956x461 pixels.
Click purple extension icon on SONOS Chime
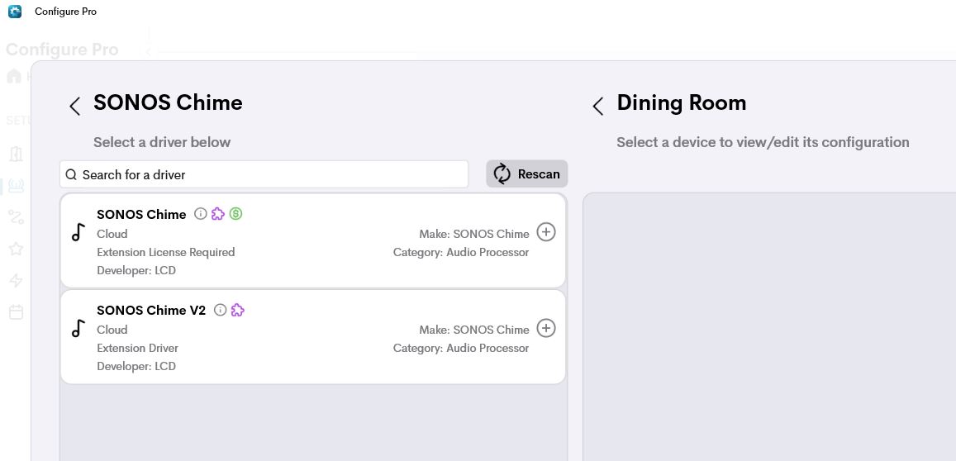click(217, 213)
